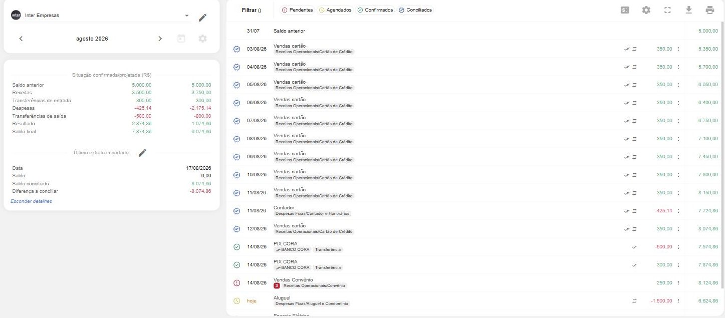Image resolution: width=725 pixels, height=318 pixels.
Task: Click the recurrence icon on the Aluguel row
Action: click(634, 301)
